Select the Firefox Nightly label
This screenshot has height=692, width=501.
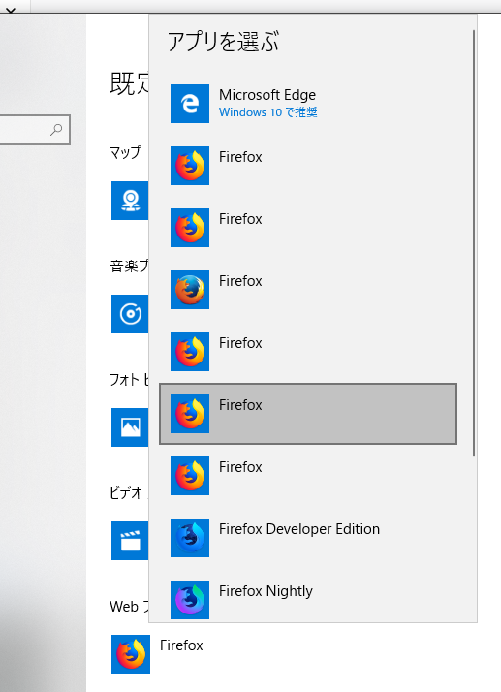tap(266, 591)
